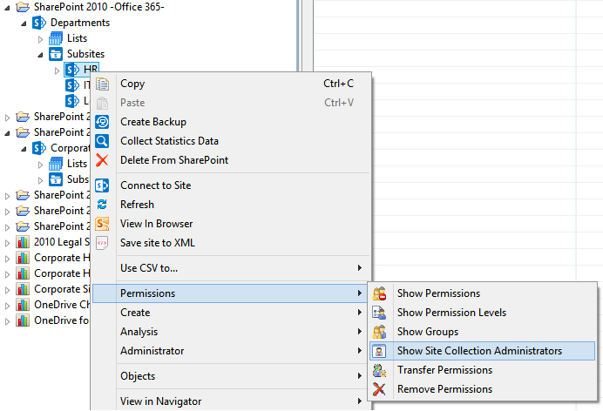This screenshot has height=411, width=603.
Task: Choose Connect to Site
Action: click(231, 185)
